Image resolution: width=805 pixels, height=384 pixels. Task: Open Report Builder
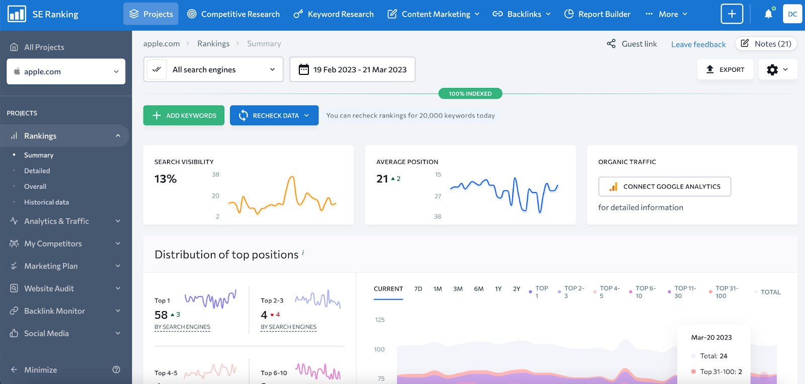(597, 14)
